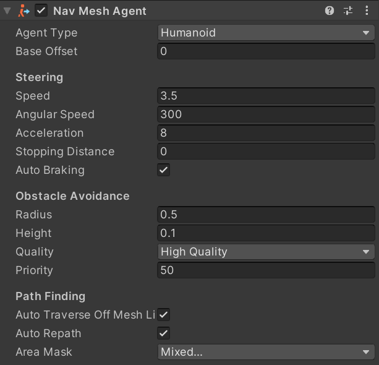379x365 pixels.
Task: Click the Acceleration property label
Action: (x=49, y=133)
